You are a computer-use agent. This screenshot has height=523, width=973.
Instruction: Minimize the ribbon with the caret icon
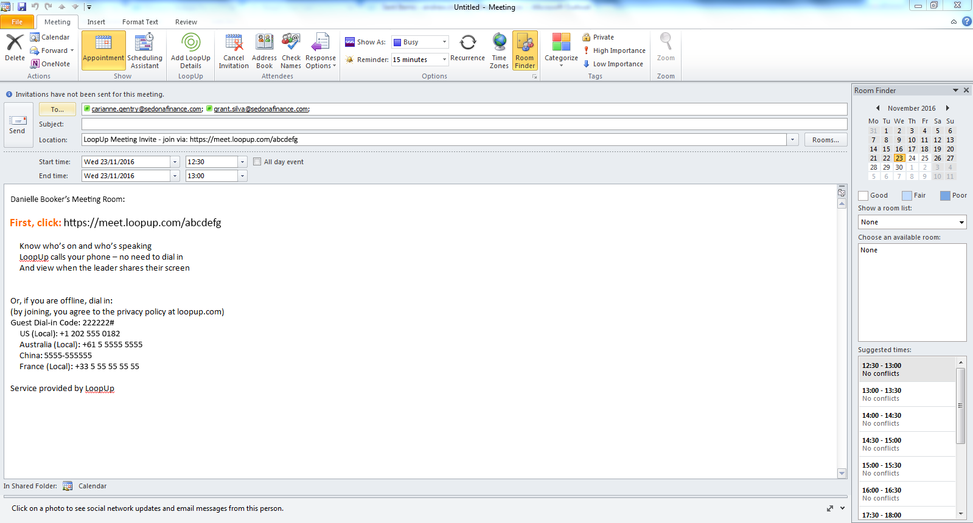pyautogui.click(x=954, y=22)
